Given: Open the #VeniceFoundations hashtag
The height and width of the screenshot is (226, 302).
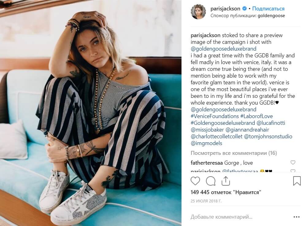Looking at the screenshot, I should pos(215,116).
